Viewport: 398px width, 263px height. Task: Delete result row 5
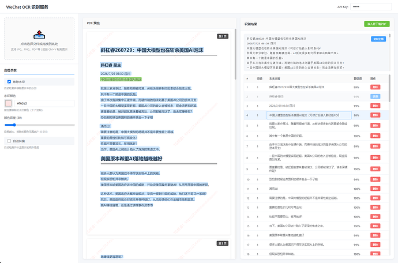pyautogui.click(x=375, y=125)
